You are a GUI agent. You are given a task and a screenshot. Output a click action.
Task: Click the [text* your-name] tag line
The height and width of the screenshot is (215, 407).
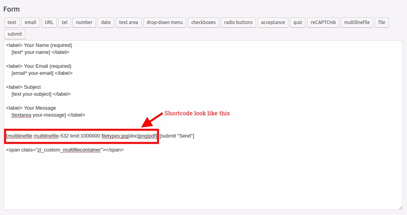click(x=41, y=52)
